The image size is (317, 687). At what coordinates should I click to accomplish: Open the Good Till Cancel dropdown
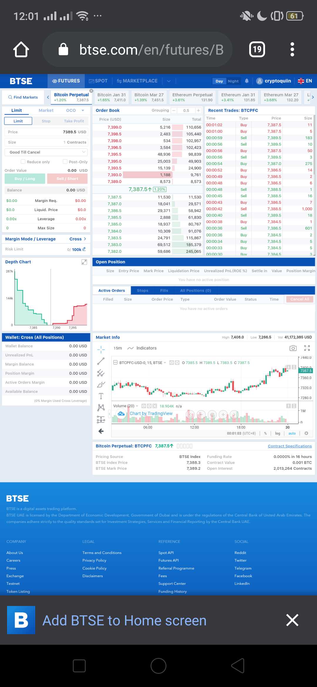[46, 152]
